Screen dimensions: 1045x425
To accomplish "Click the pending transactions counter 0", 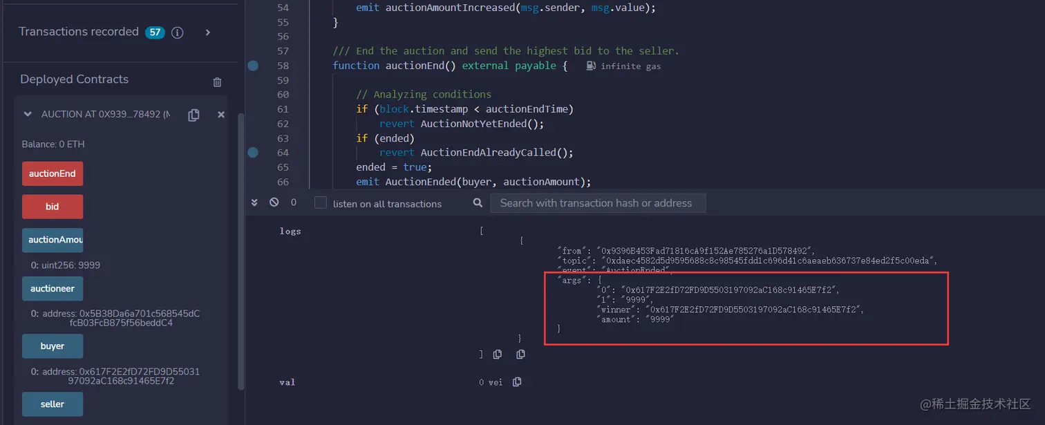I will point(294,202).
